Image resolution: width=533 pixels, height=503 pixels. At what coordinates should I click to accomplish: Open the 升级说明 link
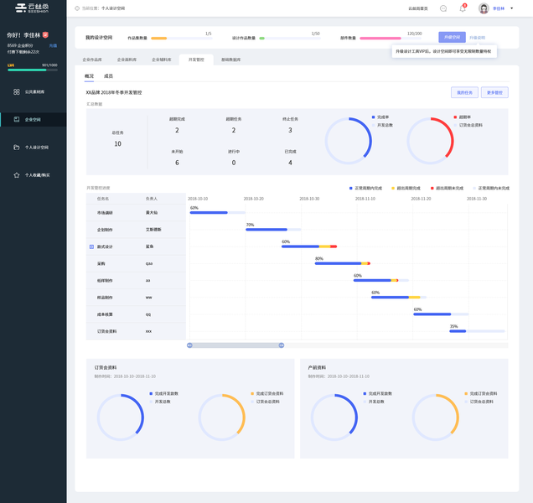click(477, 38)
